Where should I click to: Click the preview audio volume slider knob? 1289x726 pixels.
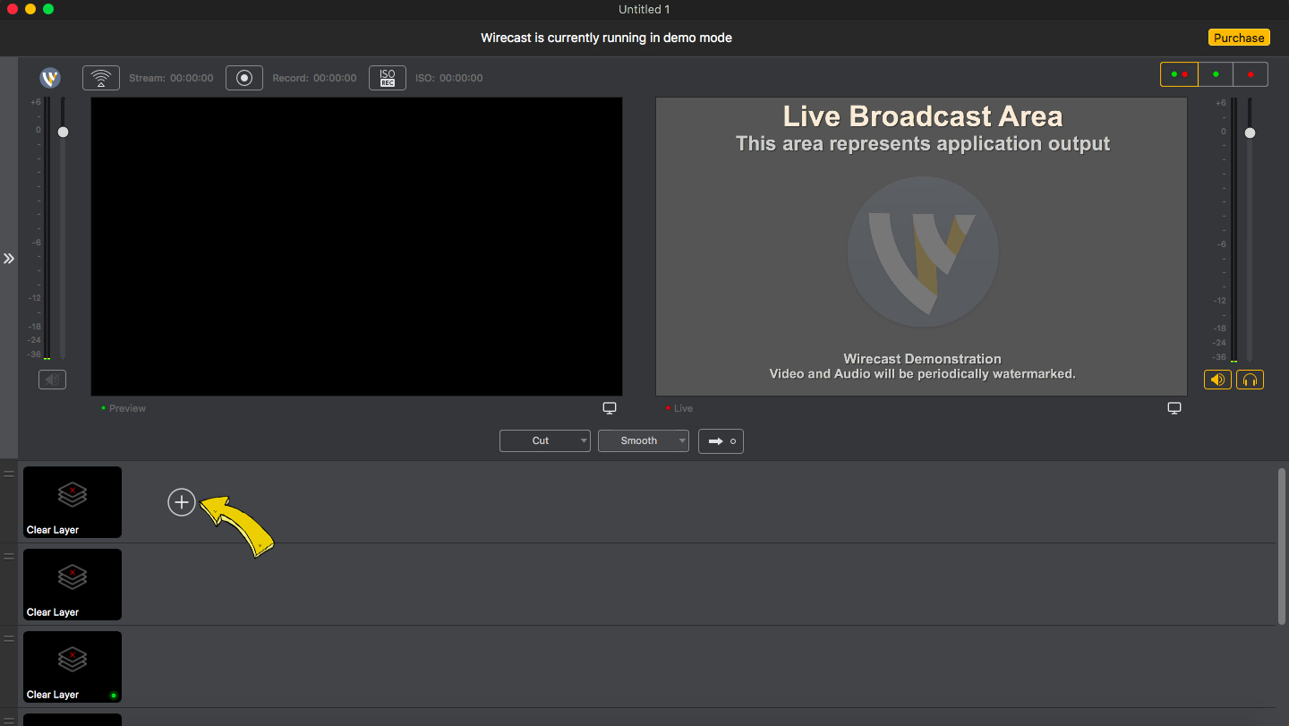(x=63, y=132)
